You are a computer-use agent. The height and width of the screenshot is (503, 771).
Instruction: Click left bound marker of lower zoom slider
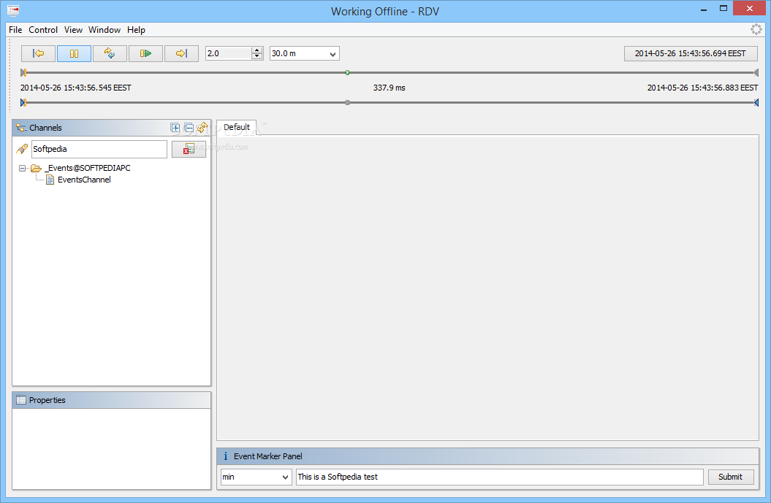(23, 103)
